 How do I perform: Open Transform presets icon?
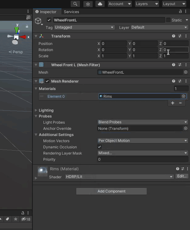[x=180, y=36]
